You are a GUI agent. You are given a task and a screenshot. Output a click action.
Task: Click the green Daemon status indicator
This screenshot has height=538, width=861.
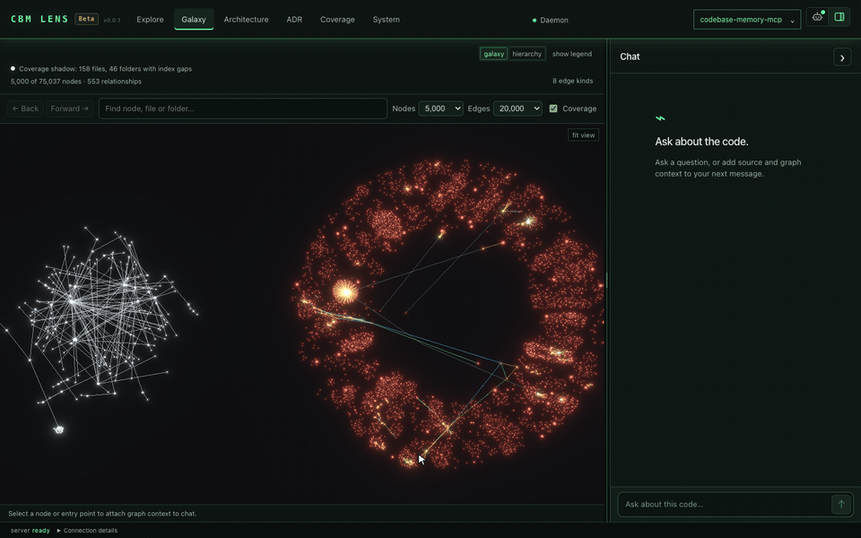550,20
